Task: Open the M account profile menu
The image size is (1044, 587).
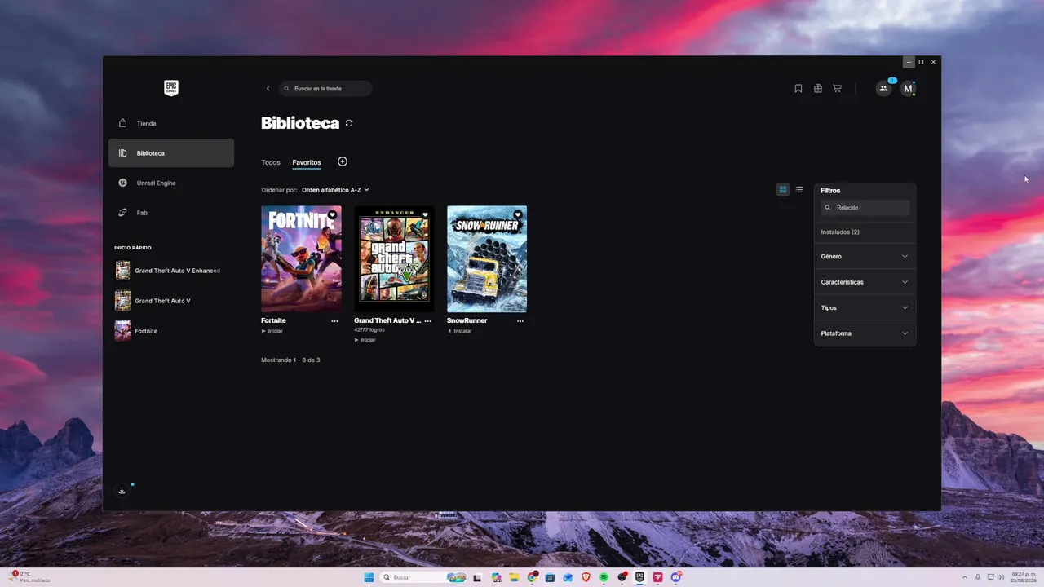Action: (x=908, y=88)
